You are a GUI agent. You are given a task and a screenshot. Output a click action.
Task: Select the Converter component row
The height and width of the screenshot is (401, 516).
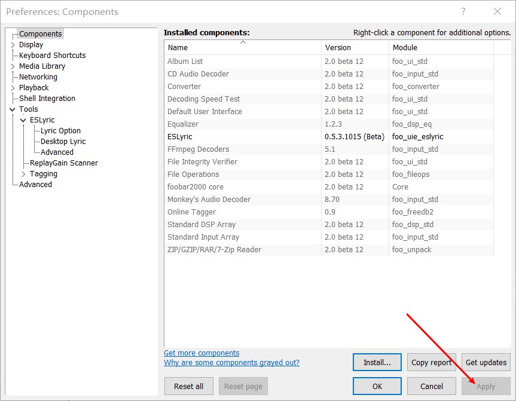(x=329, y=86)
